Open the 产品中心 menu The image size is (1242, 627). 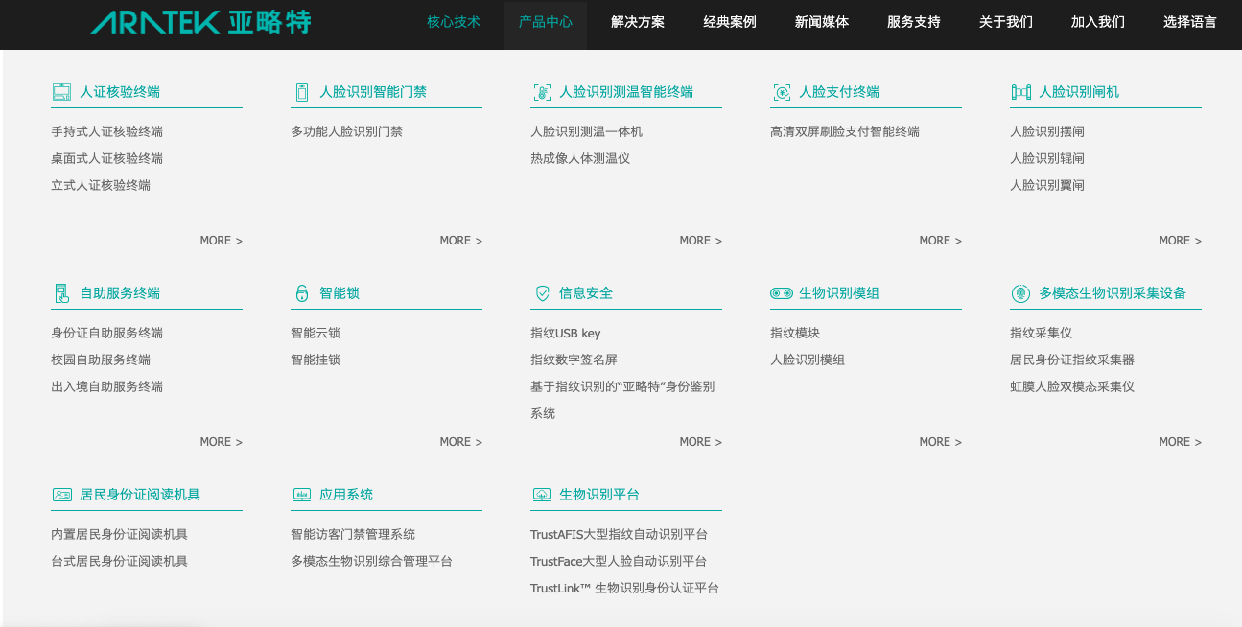[546, 22]
